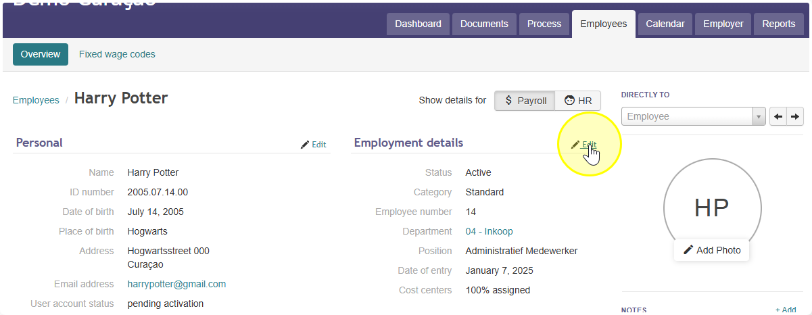Click address Hogwartsstreet 000
The height and width of the screenshot is (315, 812).
168,251
